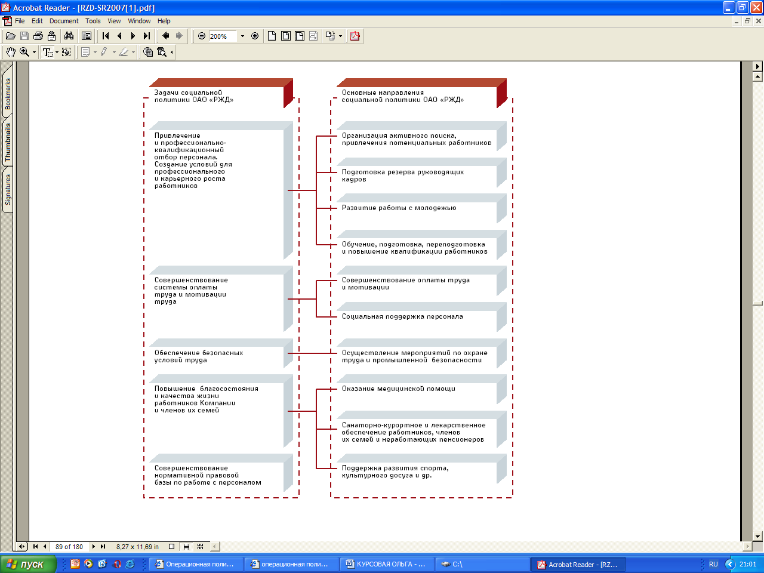The width and height of the screenshot is (764, 573).
Task: Click the E-mail document icon
Action: (52, 36)
